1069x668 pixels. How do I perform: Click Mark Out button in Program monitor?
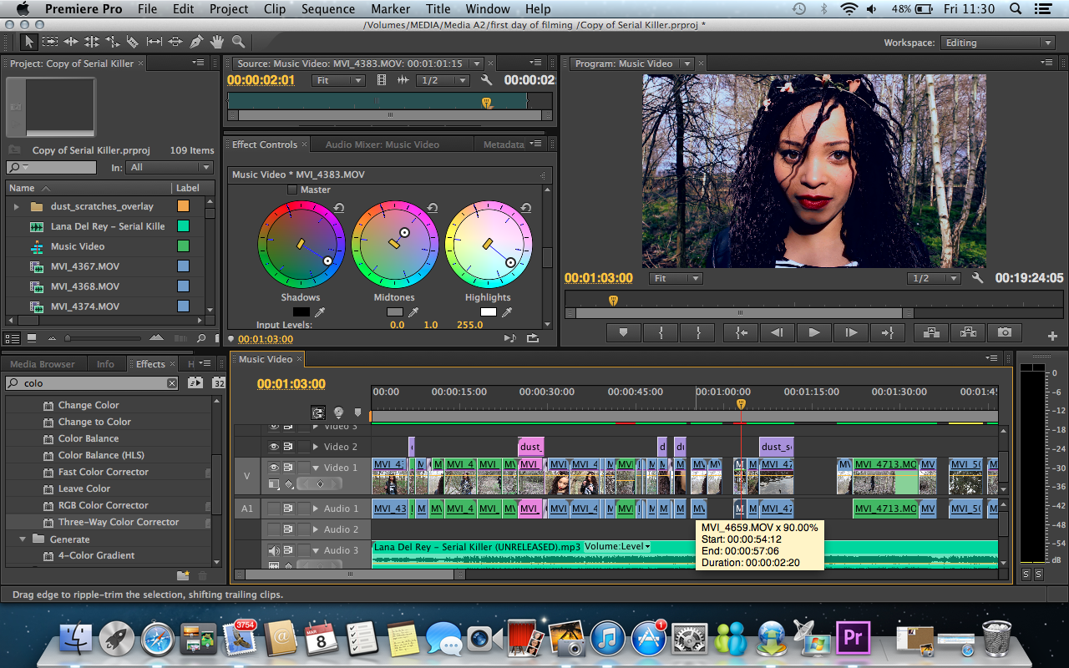(698, 332)
